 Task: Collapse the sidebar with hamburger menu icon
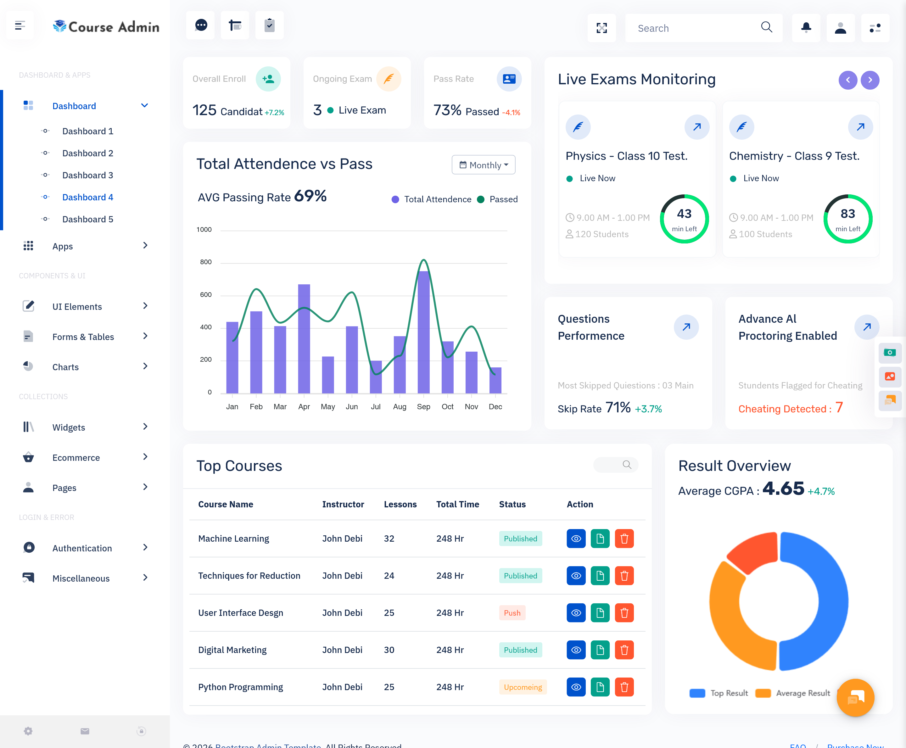(20, 25)
